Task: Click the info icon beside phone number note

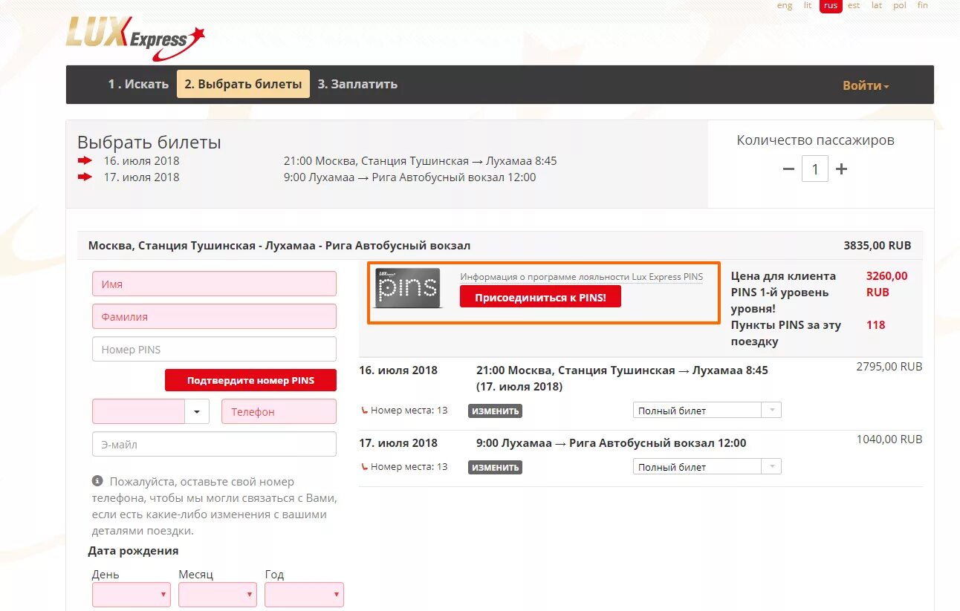Action: click(97, 481)
